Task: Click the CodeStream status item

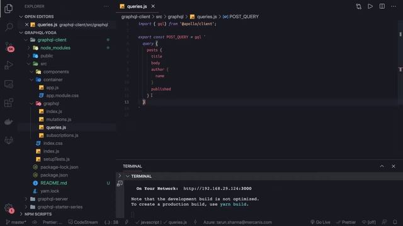Action: 83,222
